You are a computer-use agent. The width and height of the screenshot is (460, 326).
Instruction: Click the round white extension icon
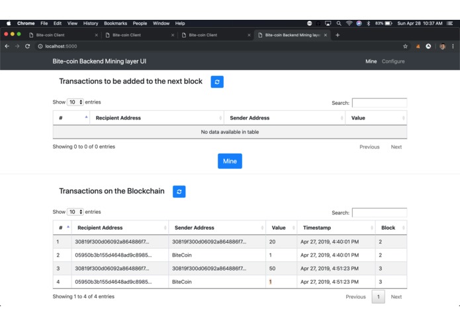(428, 46)
